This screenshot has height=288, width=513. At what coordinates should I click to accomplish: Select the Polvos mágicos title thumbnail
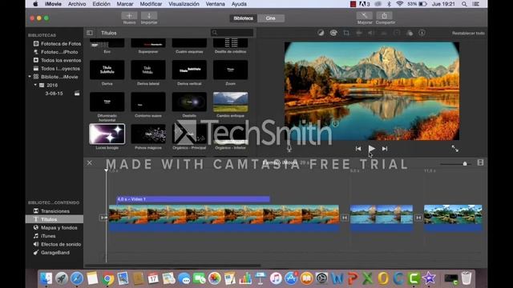tap(148, 134)
